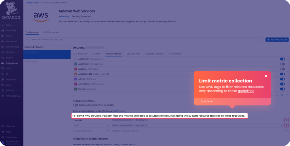Click the Application ELB service icon

(x=76, y=74)
